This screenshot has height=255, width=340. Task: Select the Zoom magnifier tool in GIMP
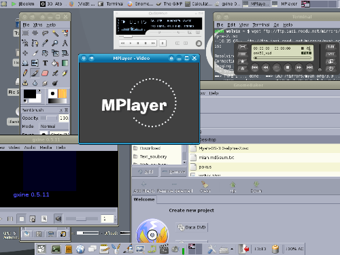tap(55, 43)
